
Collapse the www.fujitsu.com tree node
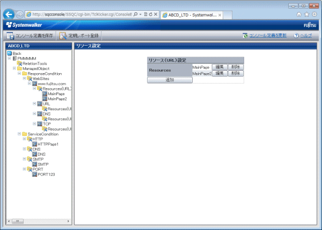(30, 83)
